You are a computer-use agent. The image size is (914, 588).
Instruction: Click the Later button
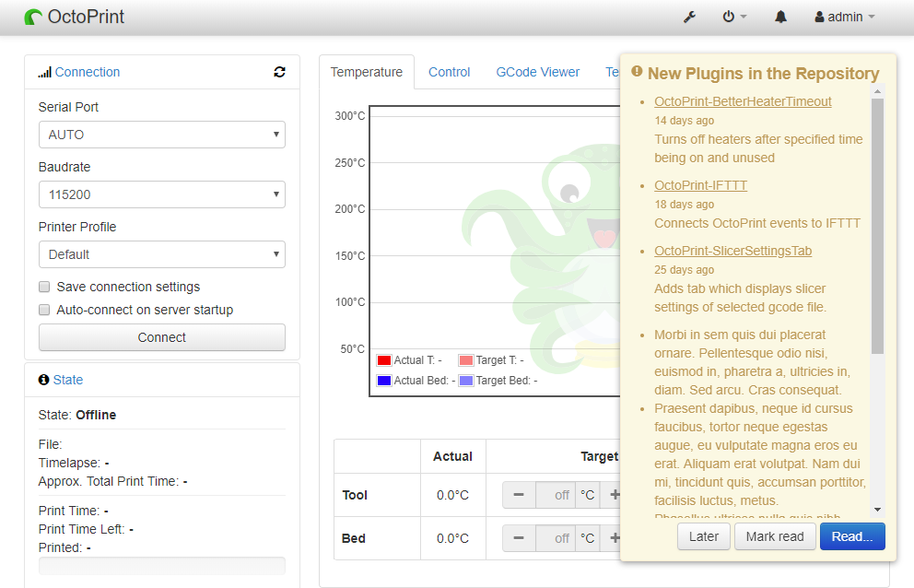click(704, 536)
